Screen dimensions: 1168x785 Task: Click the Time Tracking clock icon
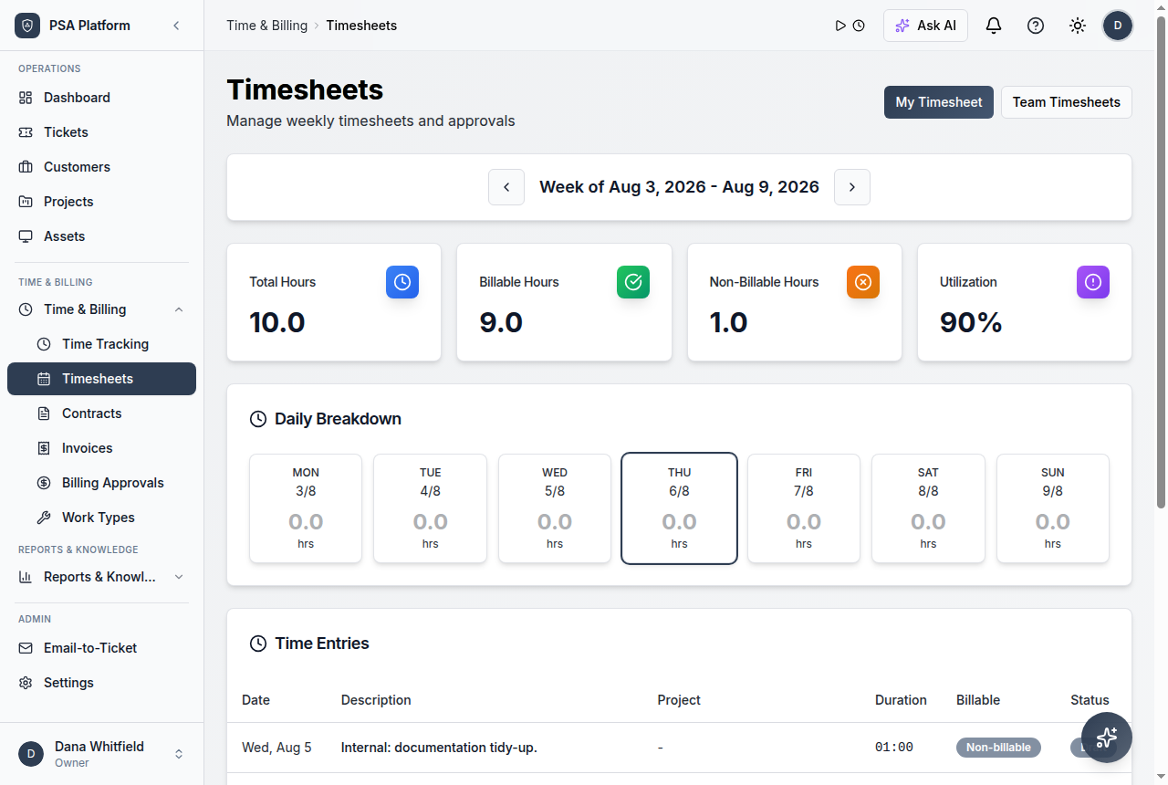coord(44,344)
